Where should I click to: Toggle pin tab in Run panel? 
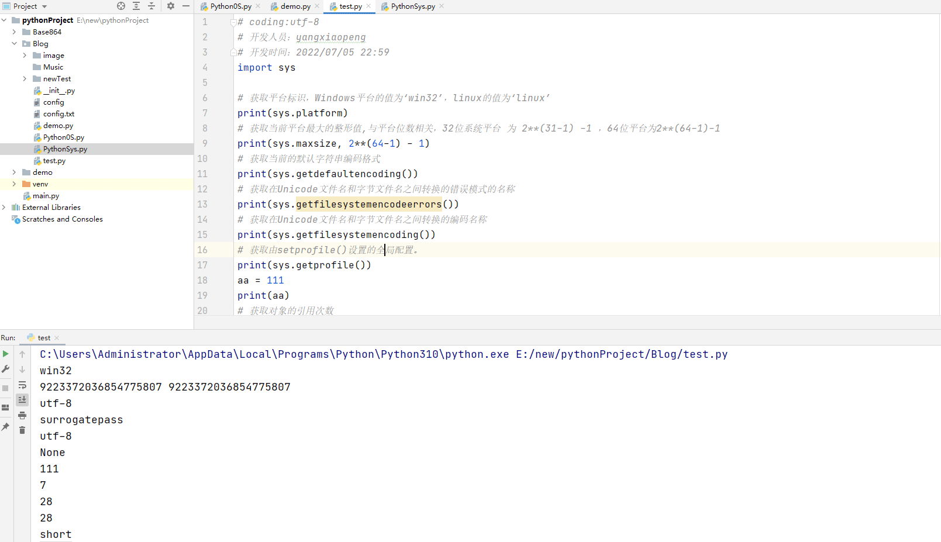point(6,427)
